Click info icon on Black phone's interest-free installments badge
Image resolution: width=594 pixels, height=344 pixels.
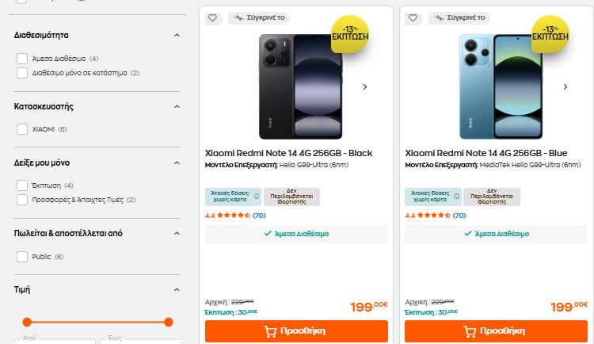(257, 197)
